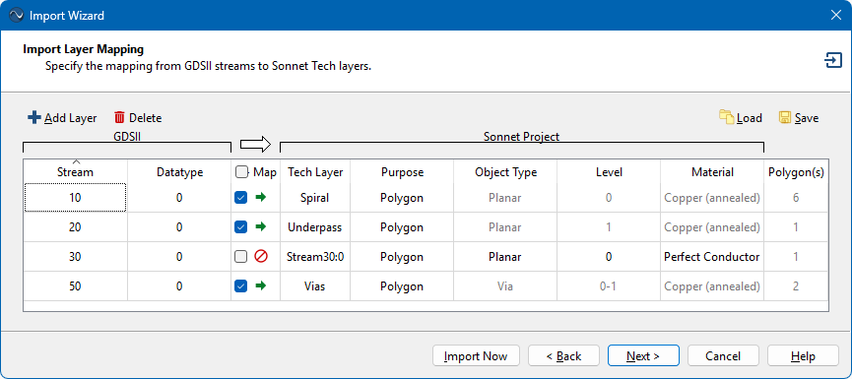Viewport: 852px width, 379px height.
Task: Select the Stream cell with value 30
Action: coord(76,257)
